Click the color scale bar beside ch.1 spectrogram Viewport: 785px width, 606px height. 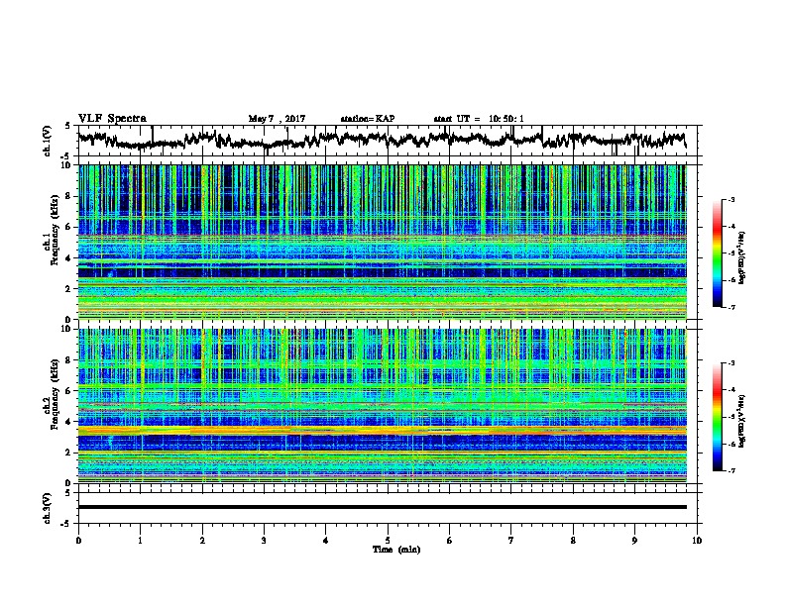[x=718, y=253]
